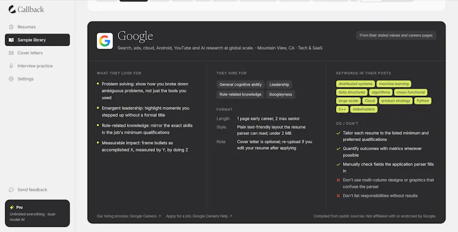Click the 'distributed systems' keyword tag
The height and width of the screenshot is (232, 458).
(356, 84)
